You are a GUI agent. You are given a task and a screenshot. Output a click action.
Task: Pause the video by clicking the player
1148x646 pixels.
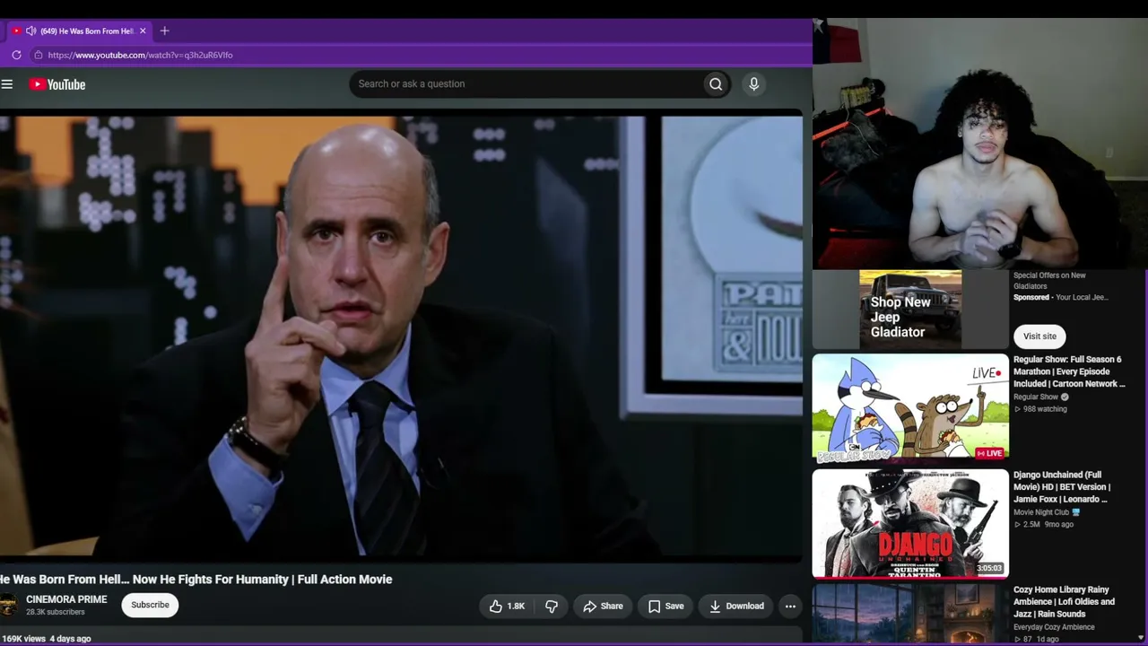pos(401,338)
